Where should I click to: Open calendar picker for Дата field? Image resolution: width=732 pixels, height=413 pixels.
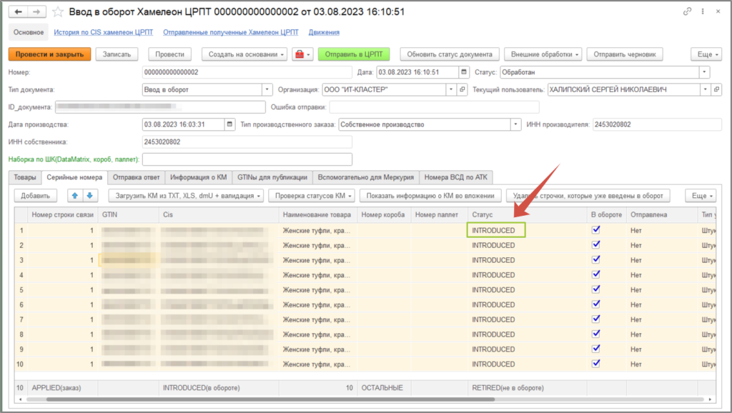(x=463, y=72)
